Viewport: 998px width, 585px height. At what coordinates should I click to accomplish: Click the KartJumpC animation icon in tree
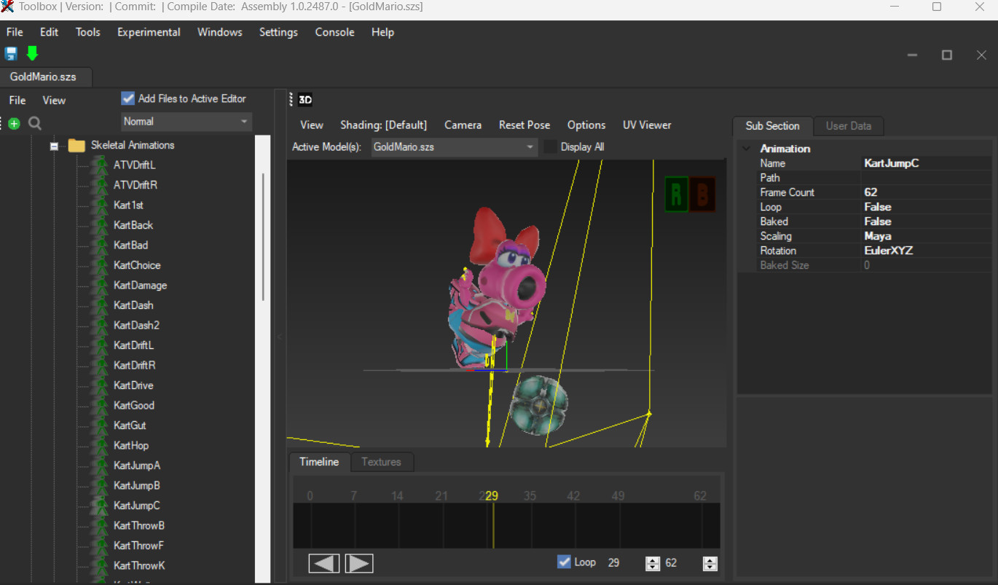pos(101,505)
